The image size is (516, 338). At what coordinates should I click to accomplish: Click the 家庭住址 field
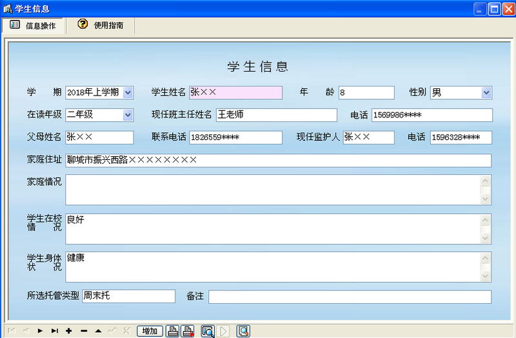click(279, 160)
